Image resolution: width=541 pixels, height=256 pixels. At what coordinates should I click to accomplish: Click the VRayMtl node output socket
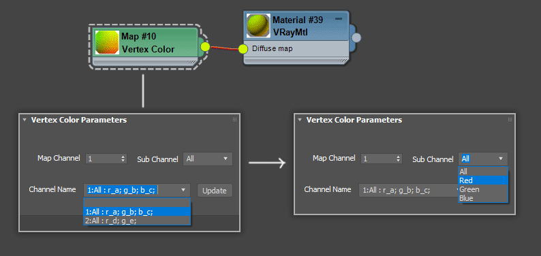click(x=356, y=37)
